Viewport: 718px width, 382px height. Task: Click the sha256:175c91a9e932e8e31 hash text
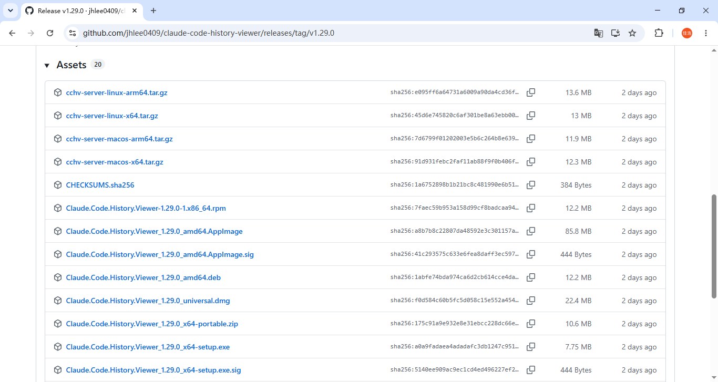coord(455,324)
